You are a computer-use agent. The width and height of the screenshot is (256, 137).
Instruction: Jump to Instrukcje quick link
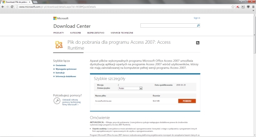click(x=60, y=73)
